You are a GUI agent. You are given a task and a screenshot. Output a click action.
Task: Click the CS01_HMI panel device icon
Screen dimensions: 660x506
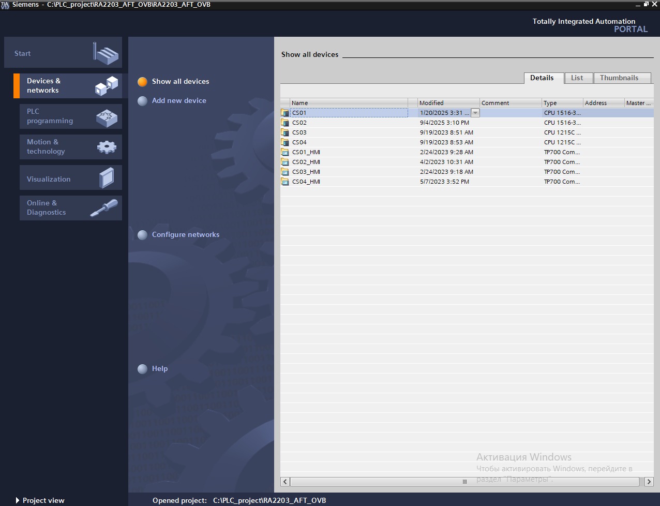tap(285, 152)
